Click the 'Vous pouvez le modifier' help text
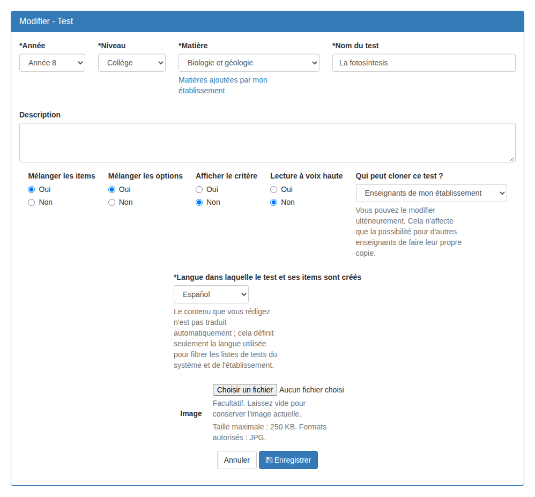The width and height of the screenshot is (535, 497). pyautogui.click(x=408, y=232)
